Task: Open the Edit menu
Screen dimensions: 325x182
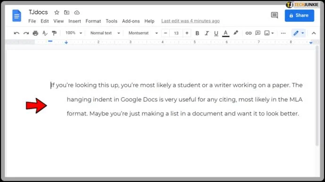Action: [x=44, y=21]
